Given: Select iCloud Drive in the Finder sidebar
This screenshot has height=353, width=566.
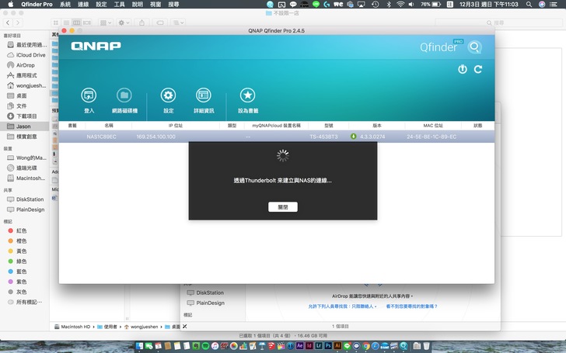Looking at the screenshot, I should pos(26,55).
